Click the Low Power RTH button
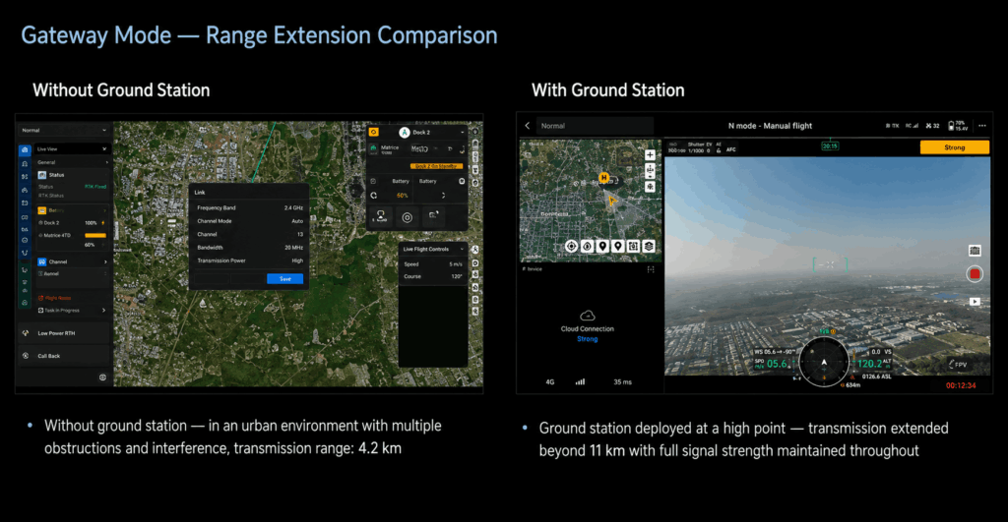The image size is (1008, 522). point(64,333)
